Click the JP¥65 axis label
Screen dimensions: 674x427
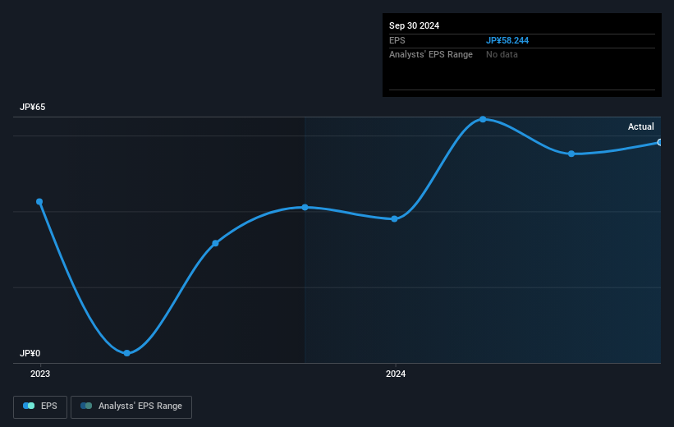pyautogui.click(x=32, y=107)
